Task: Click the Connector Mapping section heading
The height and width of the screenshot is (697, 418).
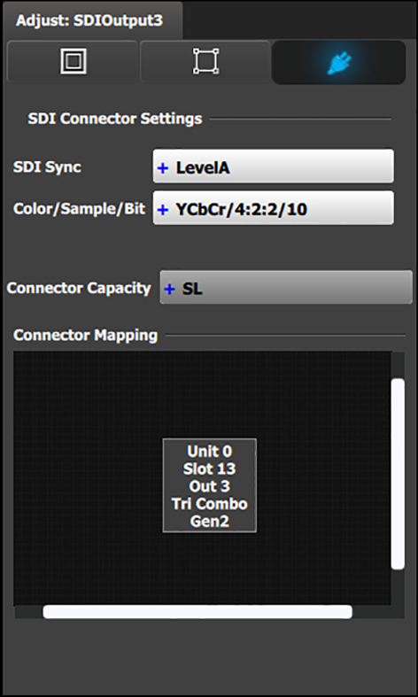Action: pyautogui.click(x=85, y=335)
